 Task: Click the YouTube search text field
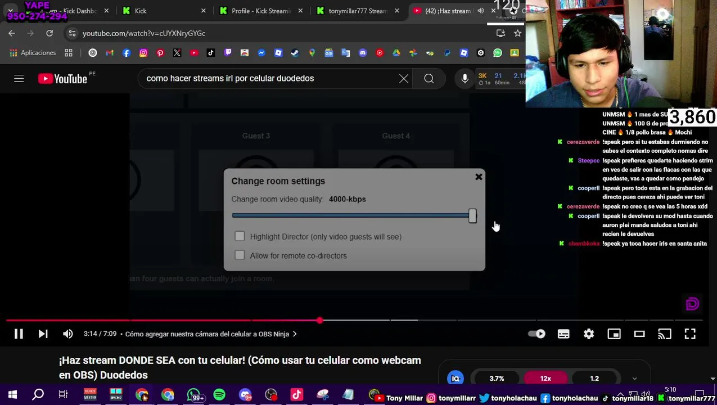pos(270,78)
